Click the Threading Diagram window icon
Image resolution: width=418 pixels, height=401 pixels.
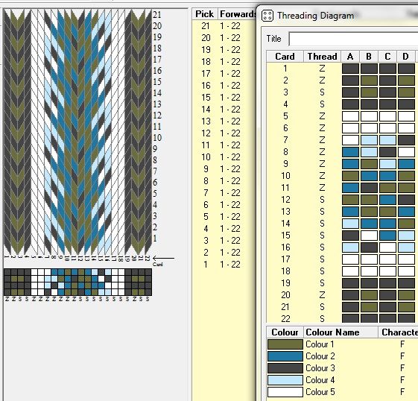click(x=267, y=16)
